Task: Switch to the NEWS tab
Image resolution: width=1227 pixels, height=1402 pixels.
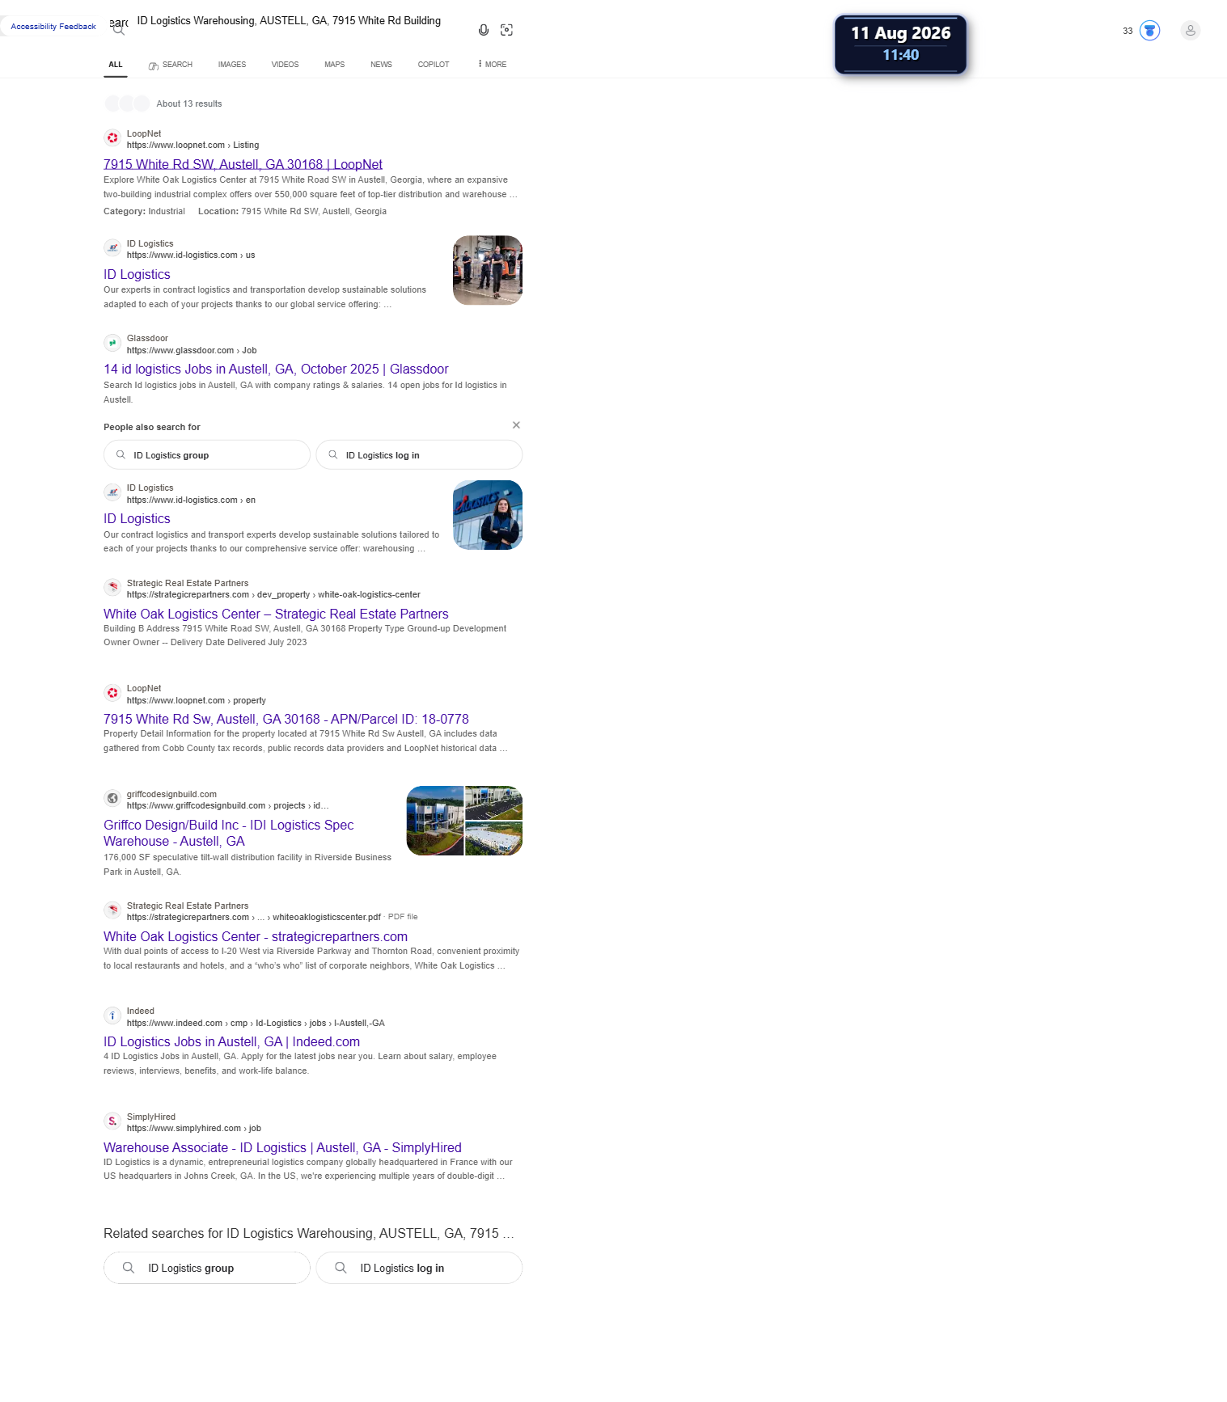Action: coord(381,65)
